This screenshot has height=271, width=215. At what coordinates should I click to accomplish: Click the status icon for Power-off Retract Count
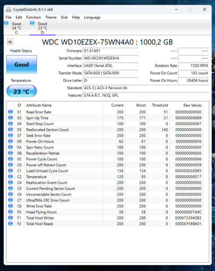pyautogui.click(x=10, y=165)
